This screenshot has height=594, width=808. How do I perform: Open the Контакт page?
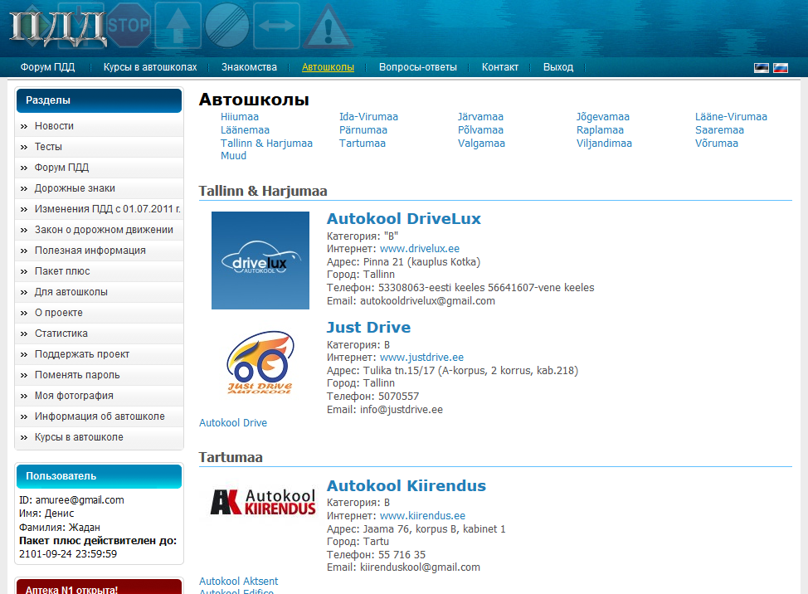click(500, 67)
